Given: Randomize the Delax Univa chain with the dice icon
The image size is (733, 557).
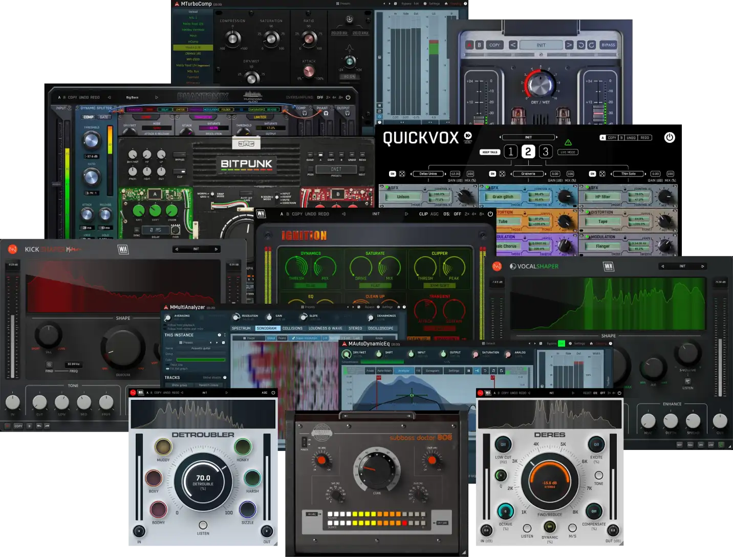Looking at the screenshot, I should pyautogui.click(x=402, y=174).
